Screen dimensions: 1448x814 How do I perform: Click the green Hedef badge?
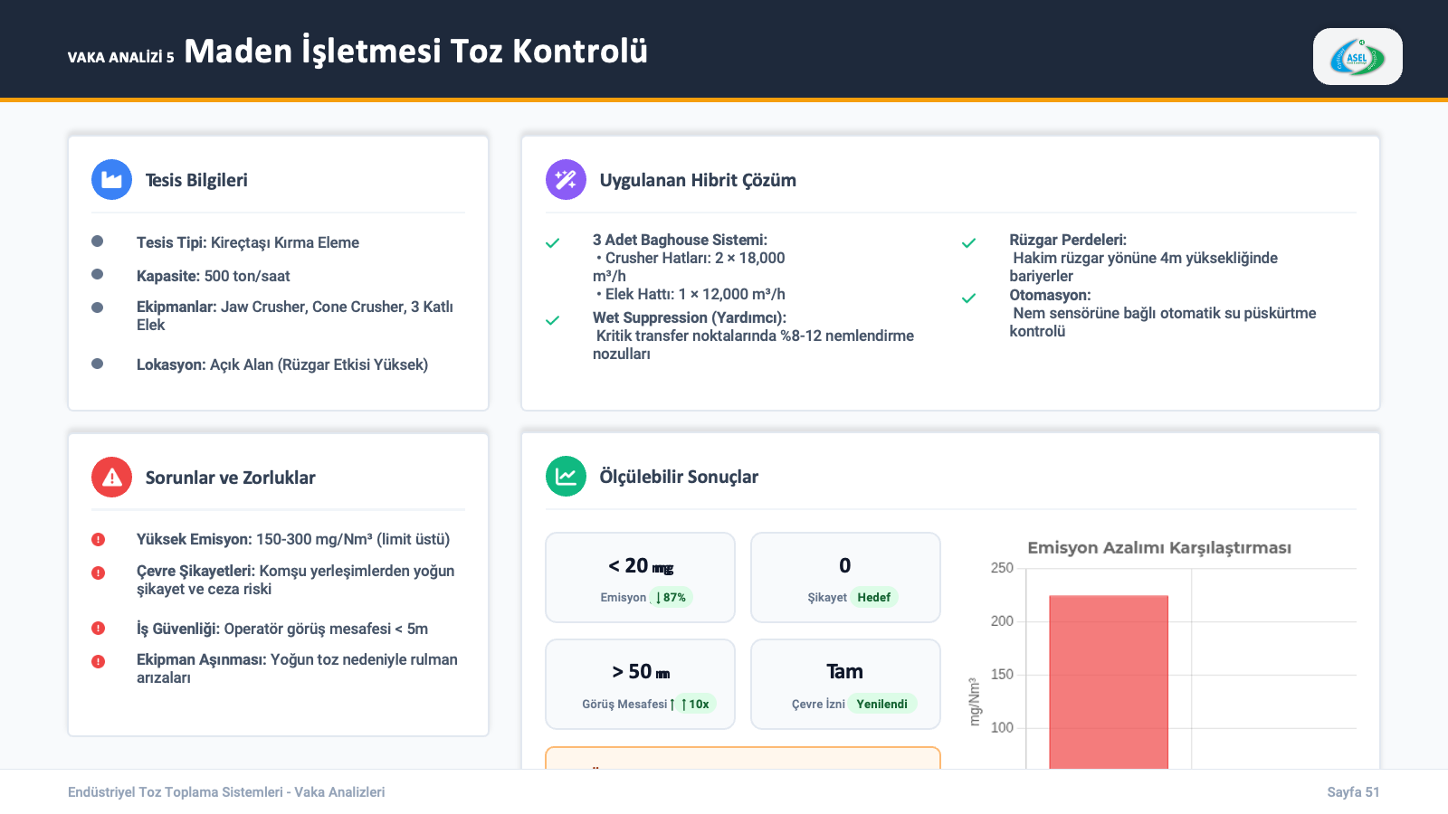873,598
